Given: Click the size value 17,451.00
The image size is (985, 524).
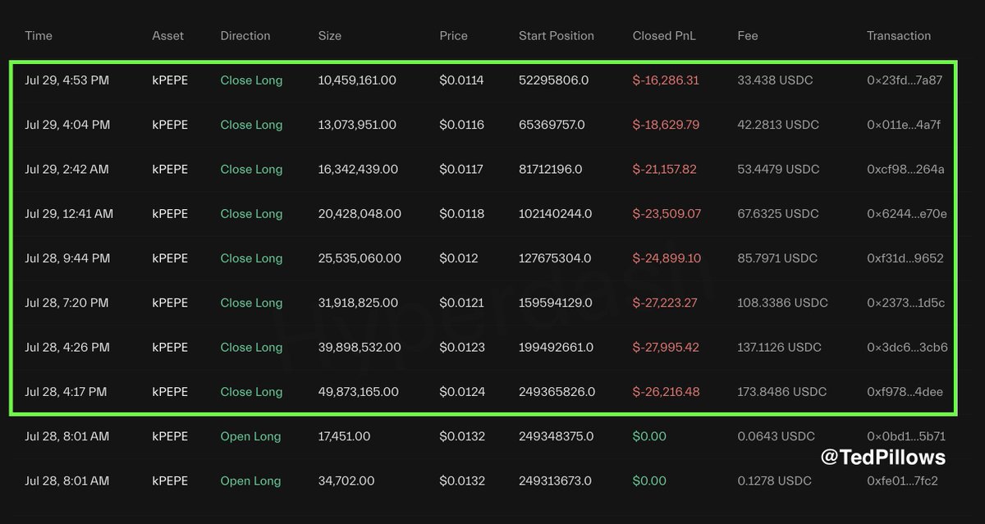Looking at the screenshot, I should [344, 436].
